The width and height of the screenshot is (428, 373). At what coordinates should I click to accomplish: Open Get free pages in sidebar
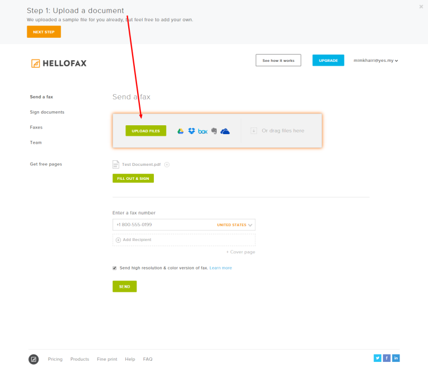click(46, 164)
